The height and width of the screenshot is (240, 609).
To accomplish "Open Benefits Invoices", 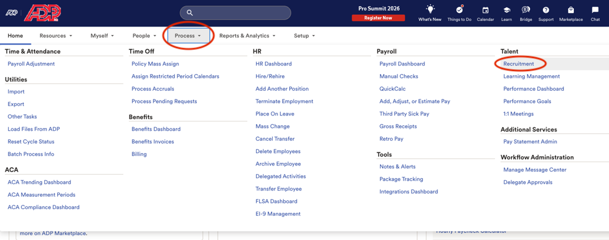I will coord(152,142).
